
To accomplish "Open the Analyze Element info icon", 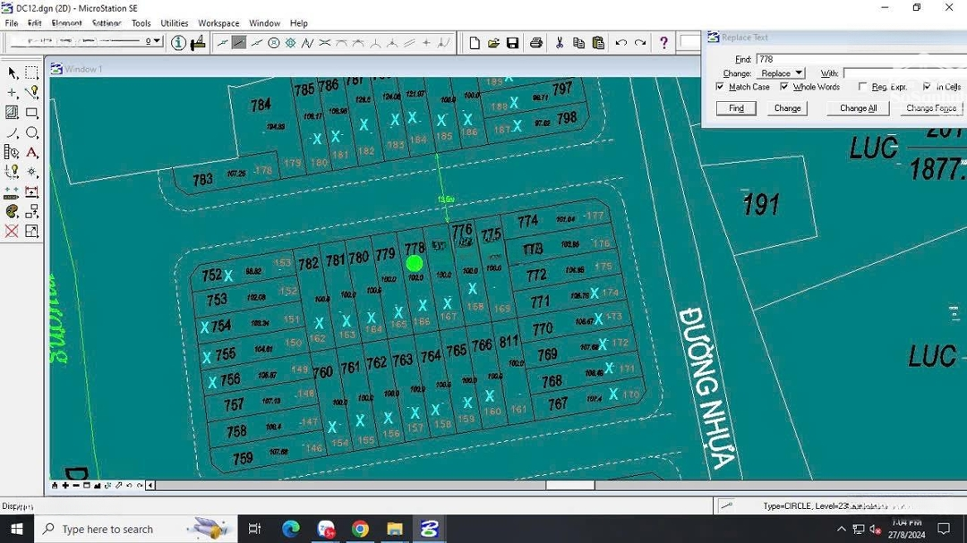I will [x=178, y=42].
